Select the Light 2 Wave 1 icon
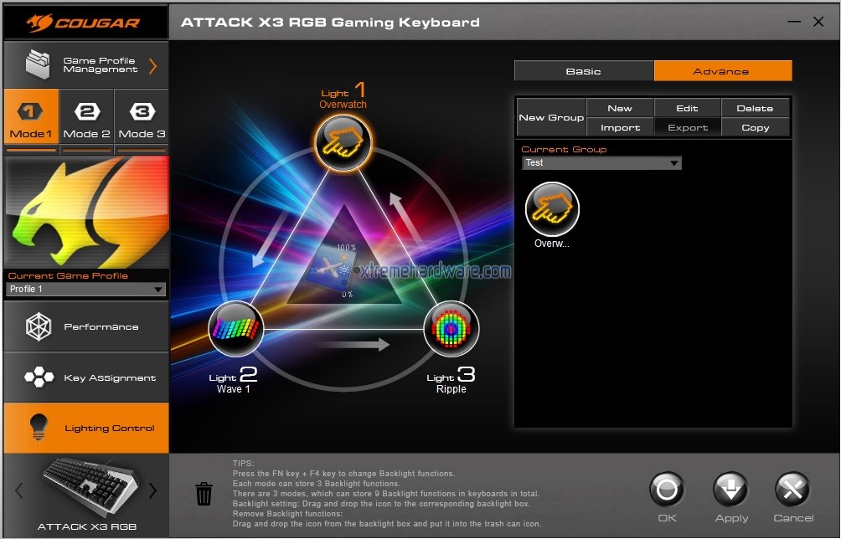 [x=235, y=329]
